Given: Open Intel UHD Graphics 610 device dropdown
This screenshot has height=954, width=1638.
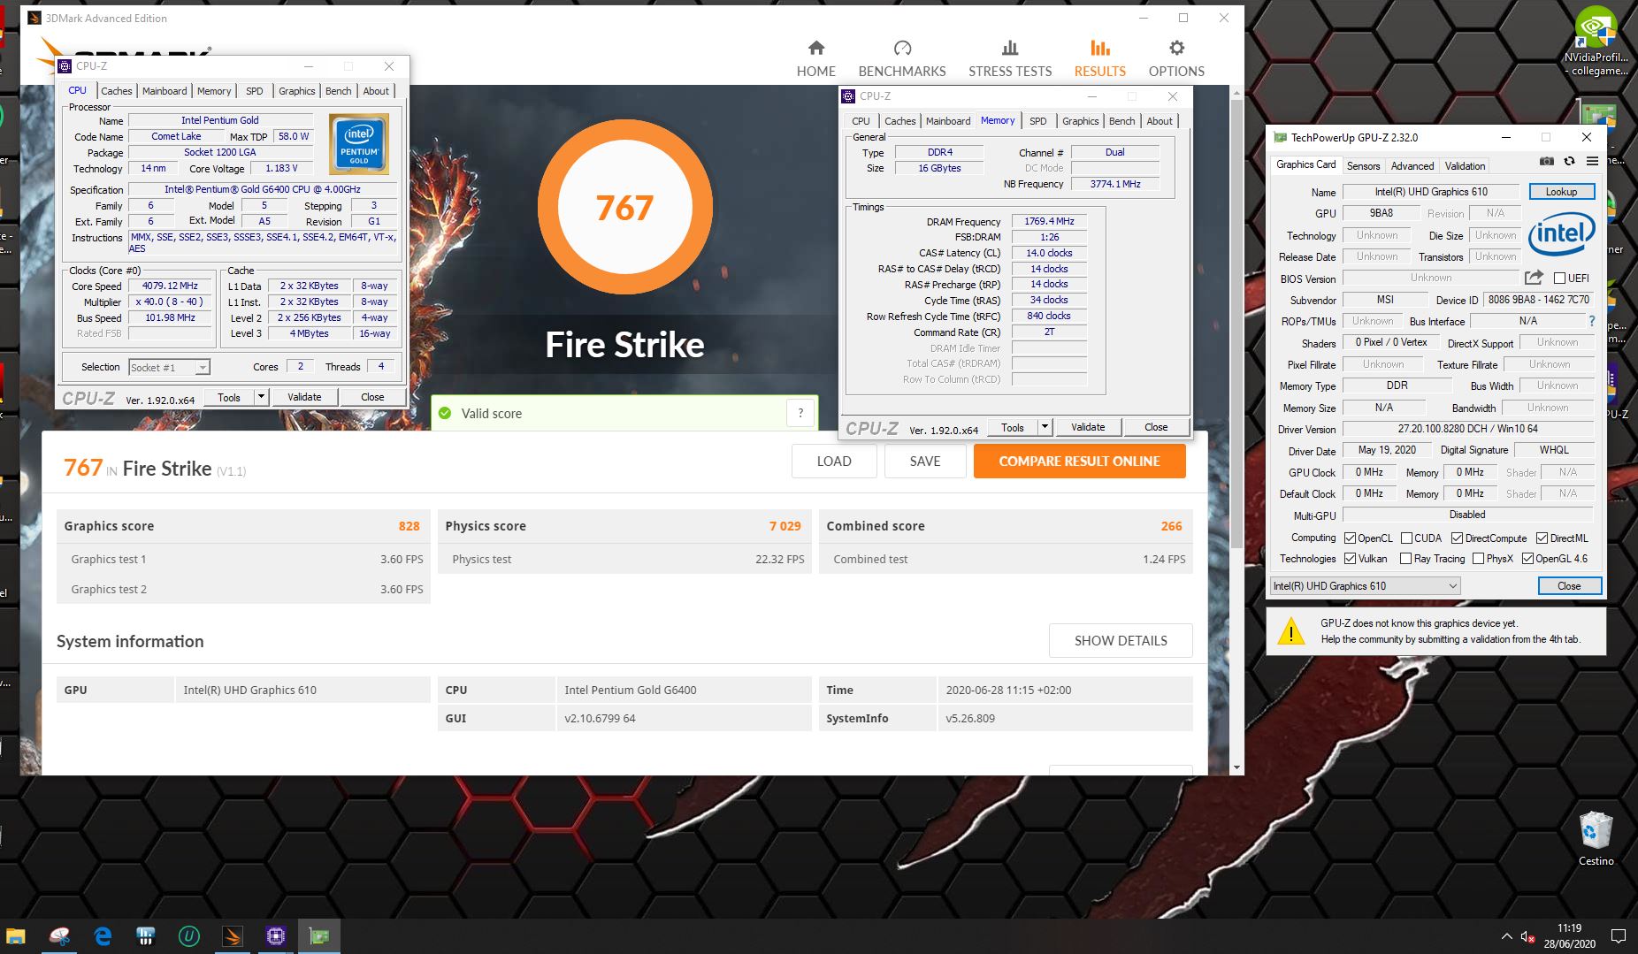Looking at the screenshot, I should click(1365, 585).
